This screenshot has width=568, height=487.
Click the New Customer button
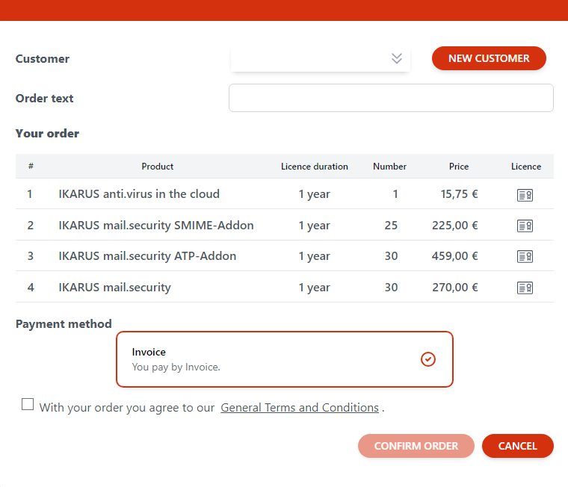tap(489, 58)
